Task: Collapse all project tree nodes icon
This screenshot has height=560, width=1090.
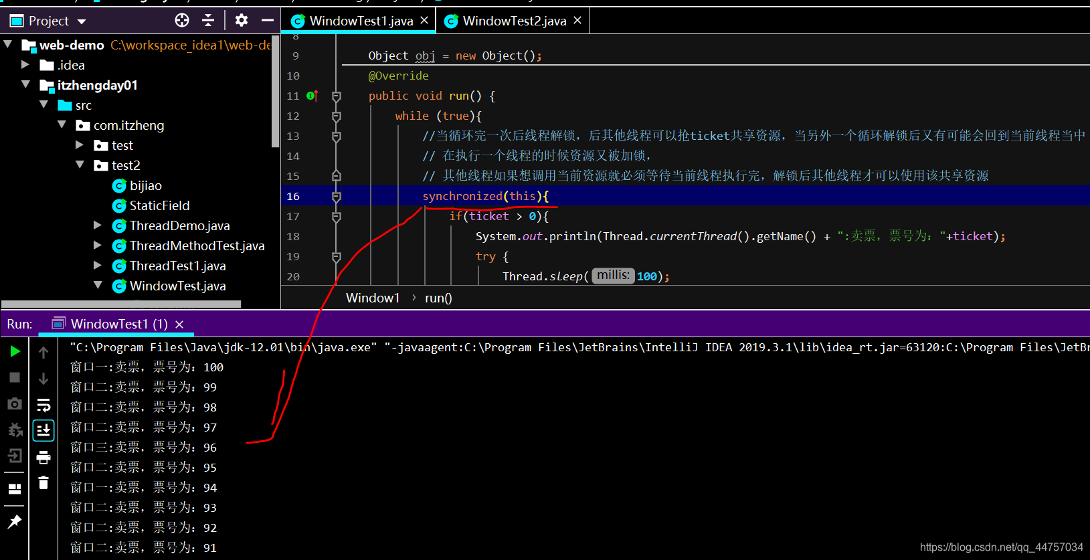Action: pyautogui.click(x=208, y=20)
